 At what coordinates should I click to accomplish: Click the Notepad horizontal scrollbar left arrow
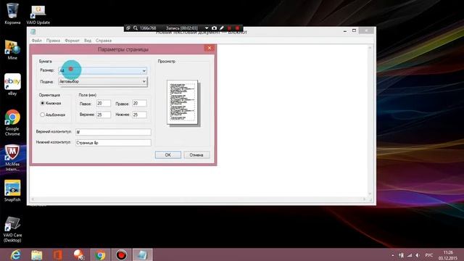coord(33,199)
